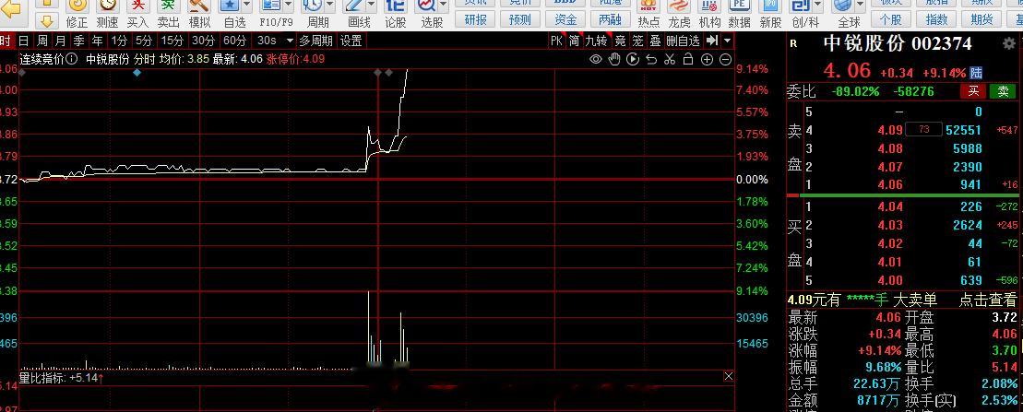Viewport: 1023px width, 412px height.
Task: Click the red 买 buy button
Action: tap(973, 91)
